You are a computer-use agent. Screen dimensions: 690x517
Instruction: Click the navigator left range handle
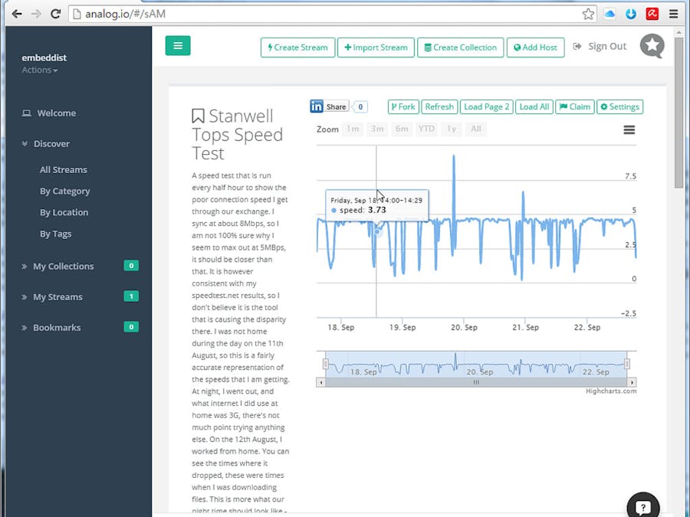coord(325,364)
